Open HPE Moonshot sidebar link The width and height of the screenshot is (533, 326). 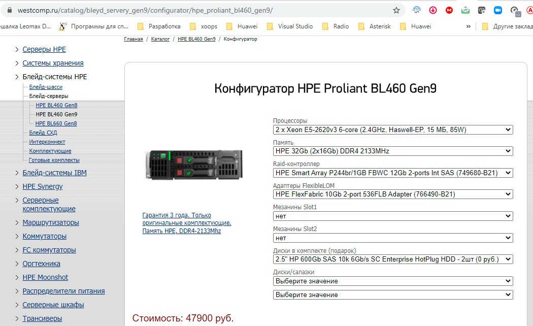tap(45, 278)
